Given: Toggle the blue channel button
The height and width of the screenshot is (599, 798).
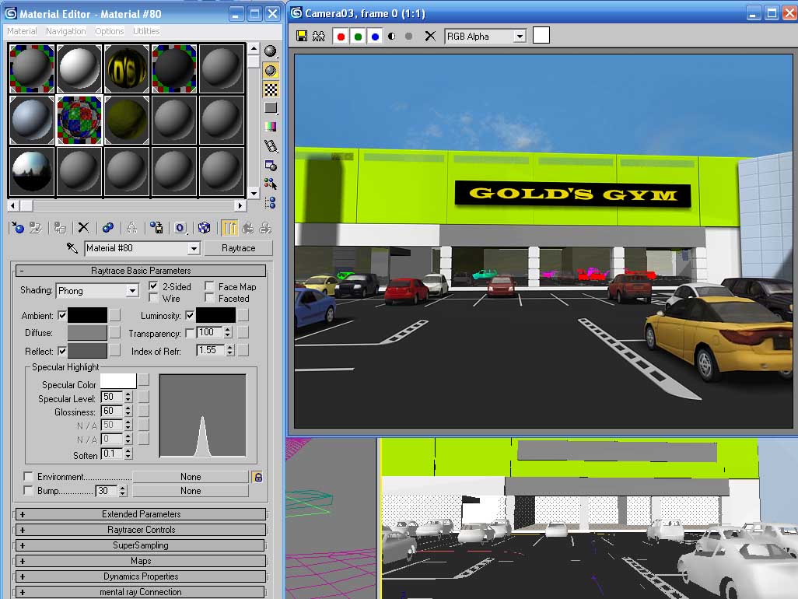Looking at the screenshot, I should click(x=375, y=37).
